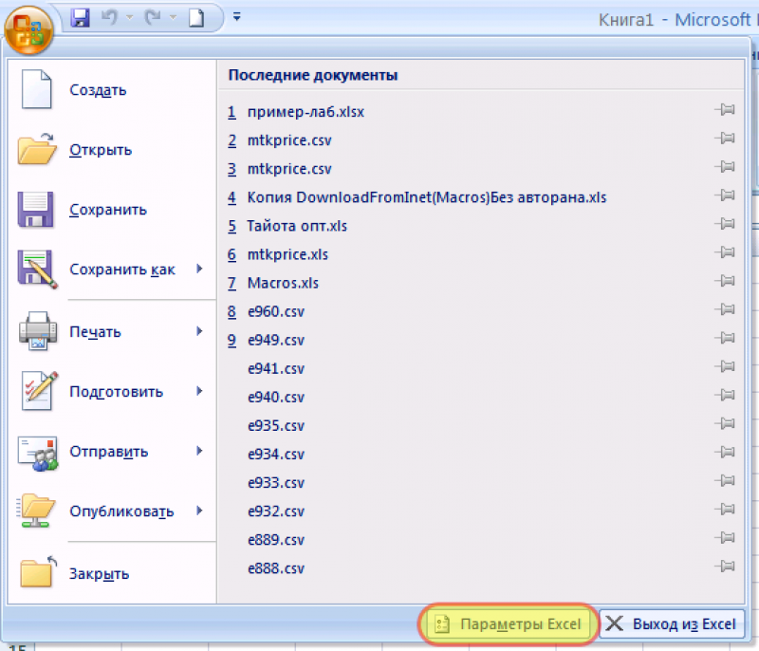Pin e888.csv in recent documents list
The image size is (759, 651).
tap(725, 568)
